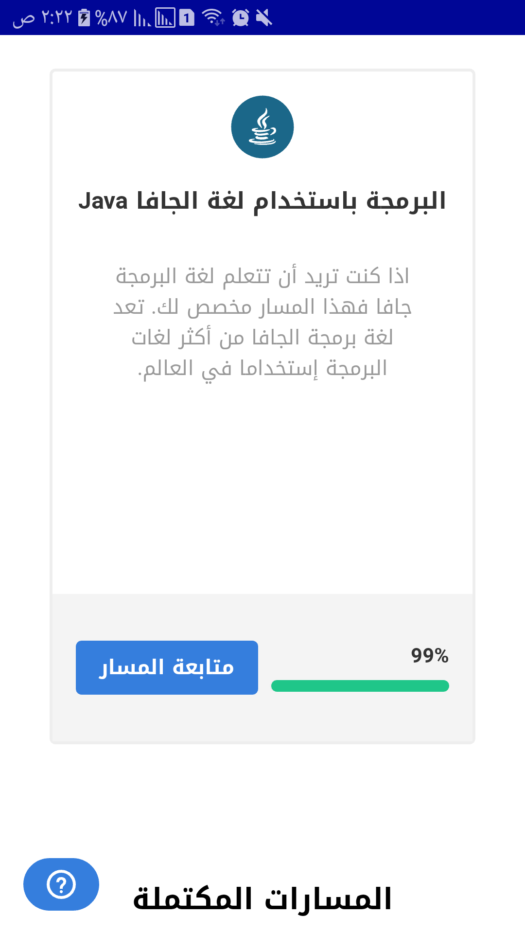This screenshot has height=934, width=525.
Task: Tap the Wi-Fi signal status icon
Action: [x=213, y=18]
